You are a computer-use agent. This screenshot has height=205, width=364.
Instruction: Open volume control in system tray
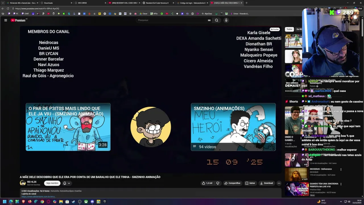(x=349, y=202)
